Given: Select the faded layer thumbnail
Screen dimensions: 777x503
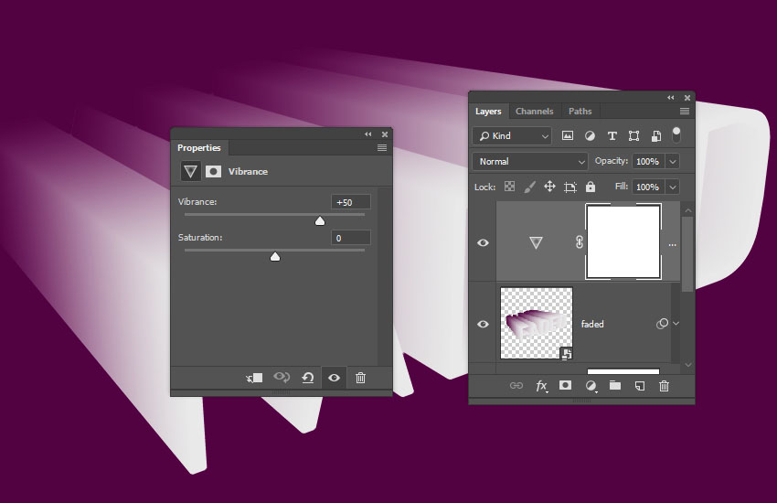Looking at the screenshot, I should click(537, 323).
